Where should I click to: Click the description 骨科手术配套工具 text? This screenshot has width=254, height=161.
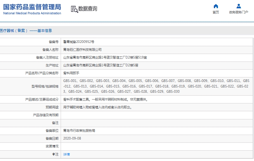tap(106, 100)
